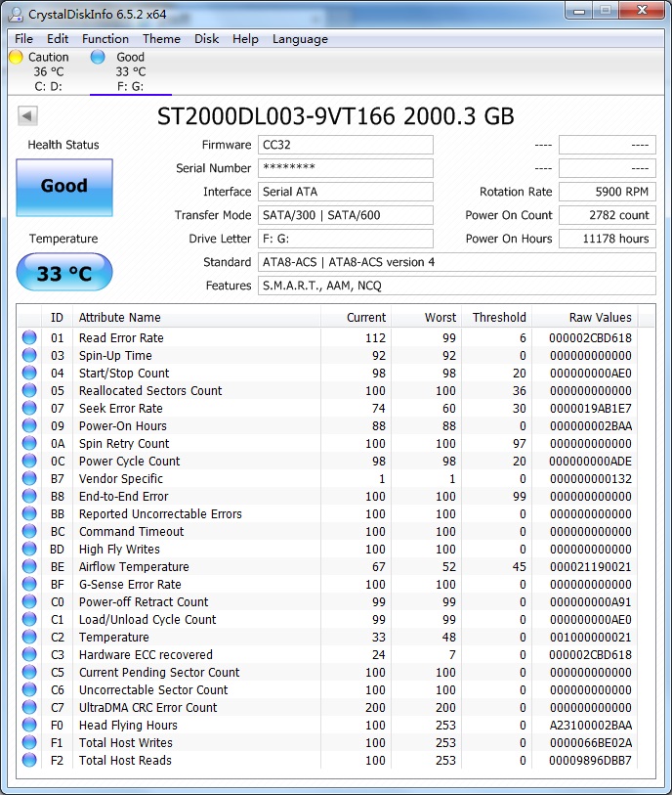Click the Transfer Mode field SATA/300 | SATA/600
This screenshot has height=795, width=672.
point(346,215)
